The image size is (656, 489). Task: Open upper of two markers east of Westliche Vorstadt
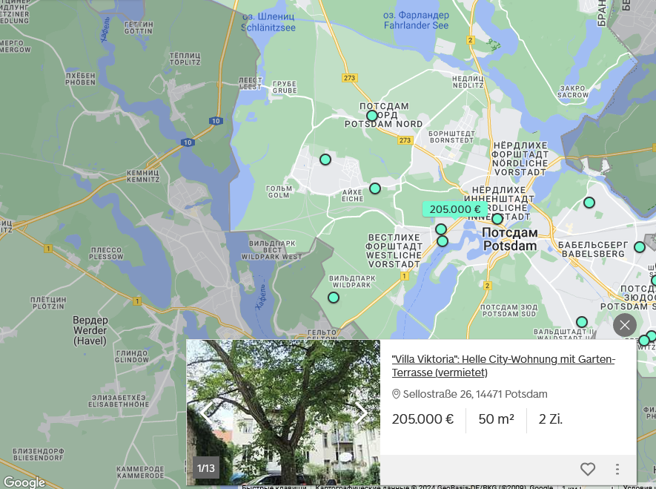coord(441,229)
